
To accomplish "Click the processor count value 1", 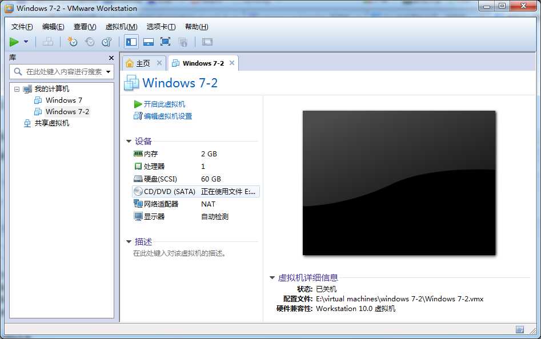I will [x=203, y=167].
